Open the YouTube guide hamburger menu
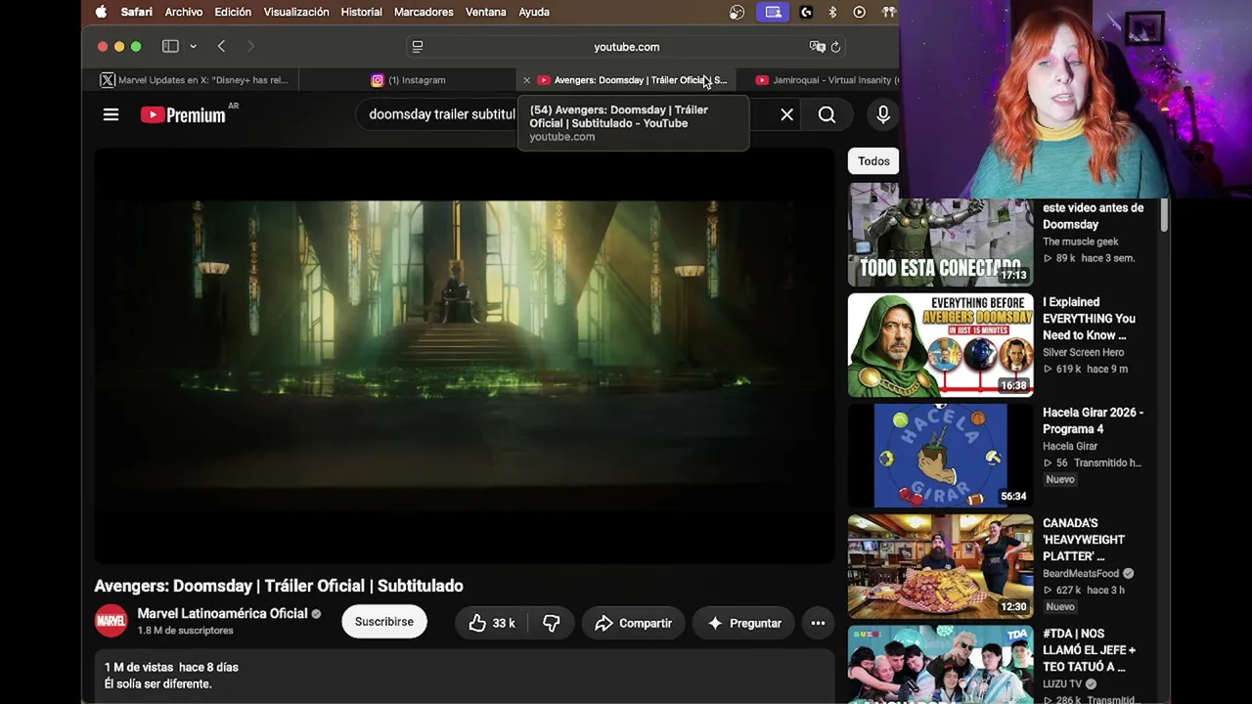This screenshot has width=1252, height=704. 111,115
